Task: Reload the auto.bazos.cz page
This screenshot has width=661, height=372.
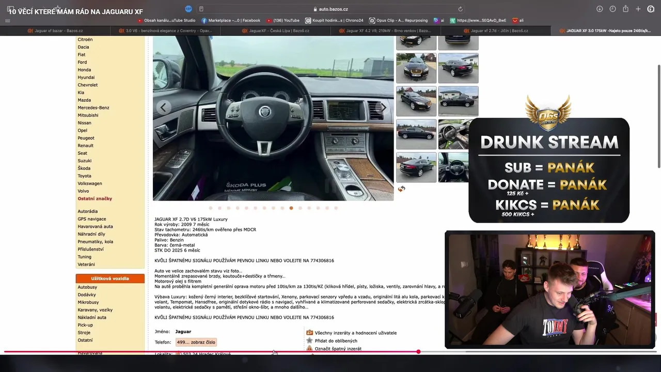Action: pyautogui.click(x=460, y=9)
